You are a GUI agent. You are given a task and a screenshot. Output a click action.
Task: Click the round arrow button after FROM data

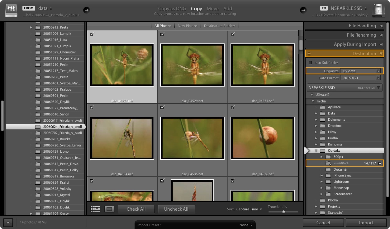pyautogui.click(x=87, y=10)
